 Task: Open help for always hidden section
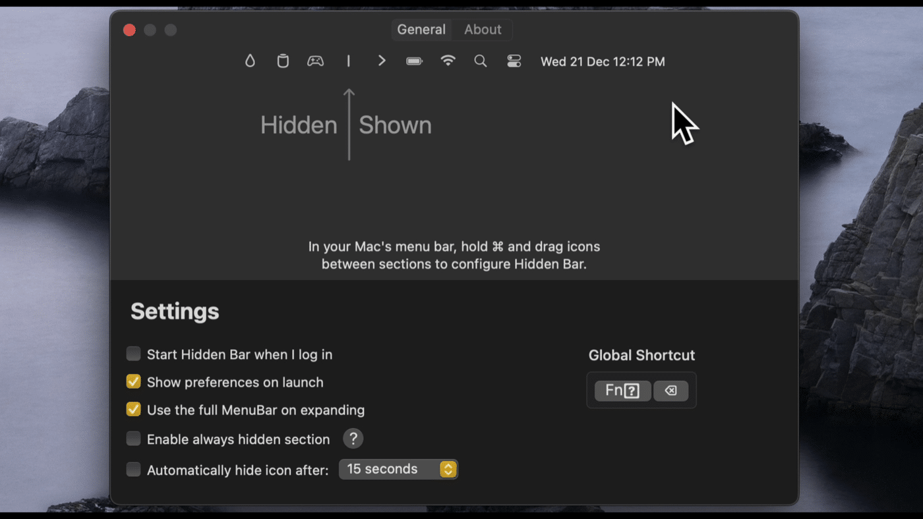(353, 439)
